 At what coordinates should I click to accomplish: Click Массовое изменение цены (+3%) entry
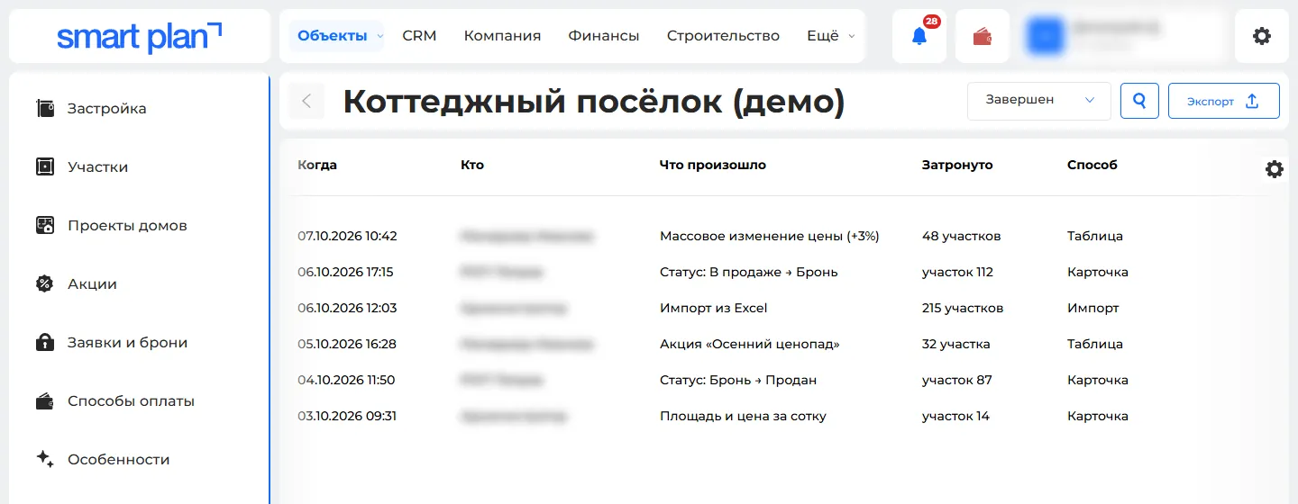click(x=770, y=237)
